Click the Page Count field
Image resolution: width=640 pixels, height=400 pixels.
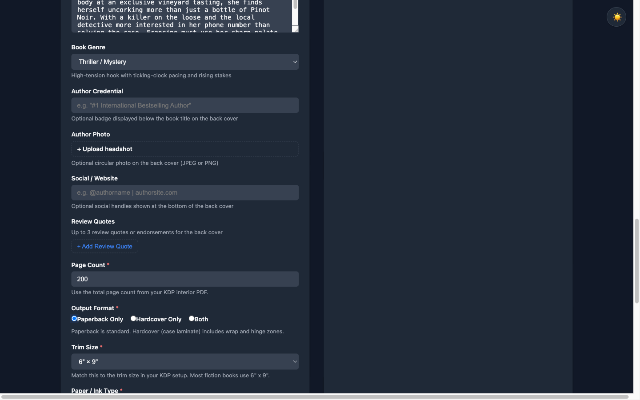tap(185, 279)
